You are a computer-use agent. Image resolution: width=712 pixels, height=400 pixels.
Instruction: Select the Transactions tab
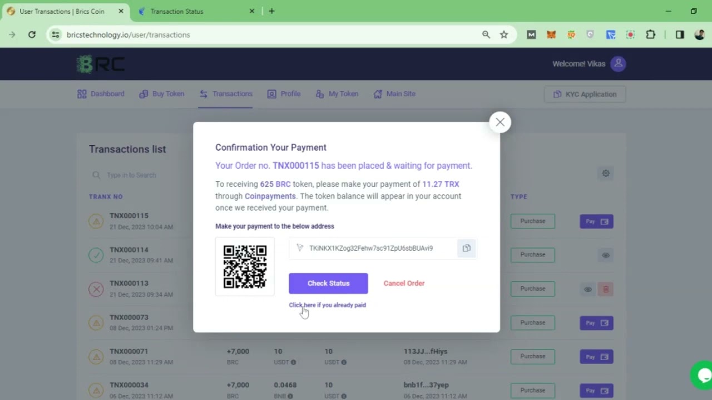pyautogui.click(x=226, y=94)
